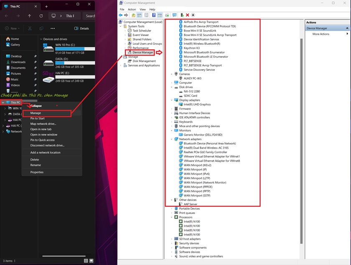Click the Up arrow in File Explorer
351x265 pixels.
(29, 16)
